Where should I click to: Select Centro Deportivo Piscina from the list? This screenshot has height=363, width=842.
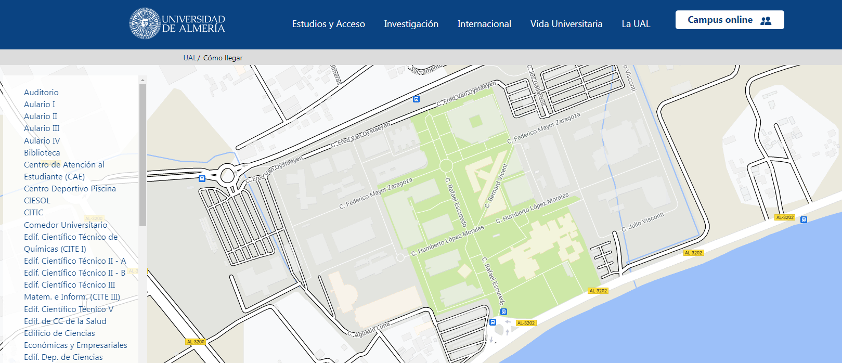[x=70, y=188]
